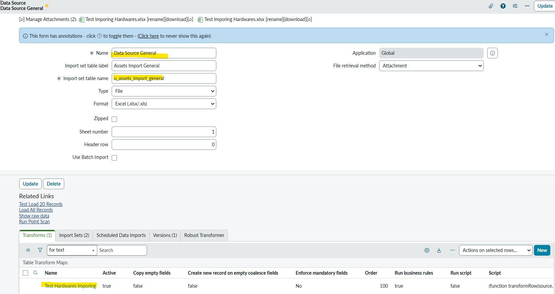Open the list personalize gear icon
Image resolution: width=555 pixels, height=294 pixels.
[x=427, y=250]
